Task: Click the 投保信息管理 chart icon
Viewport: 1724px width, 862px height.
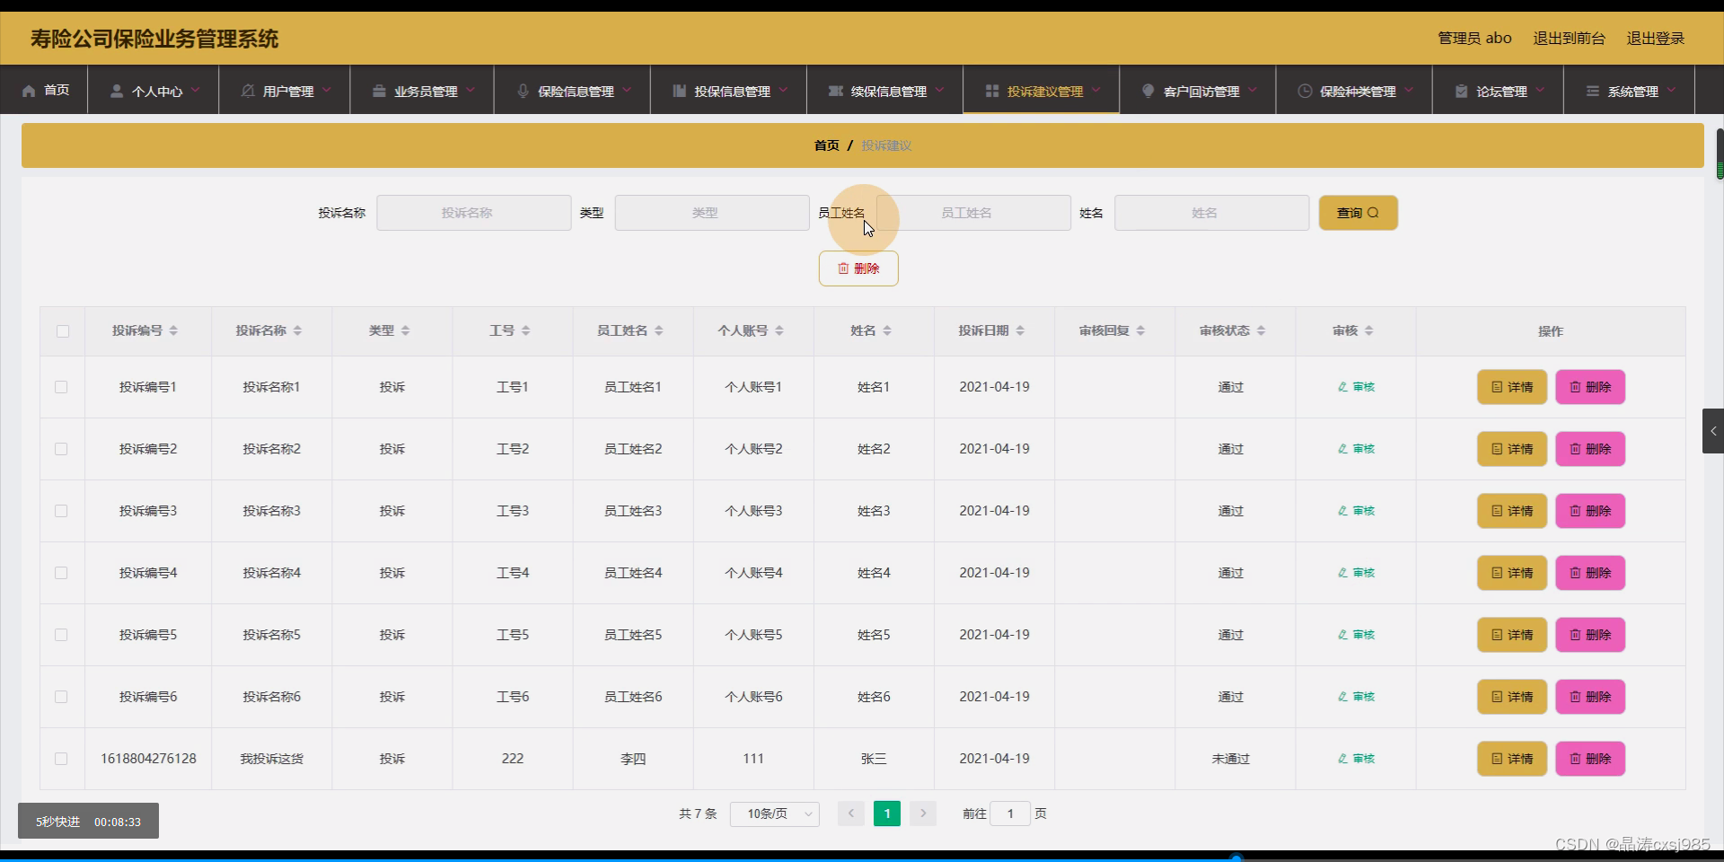Action: pyautogui.click(x=679, y=90)
